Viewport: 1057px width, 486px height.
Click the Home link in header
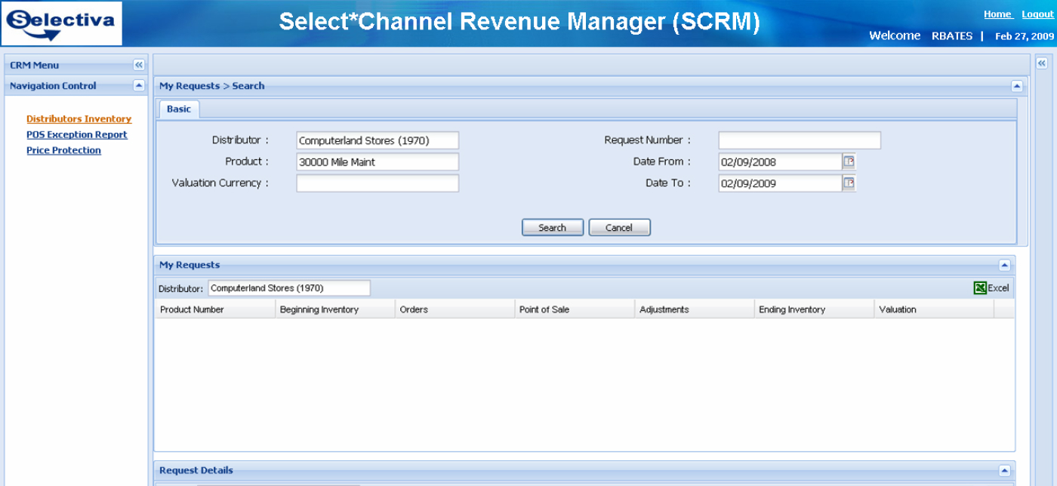pos(997,14)
